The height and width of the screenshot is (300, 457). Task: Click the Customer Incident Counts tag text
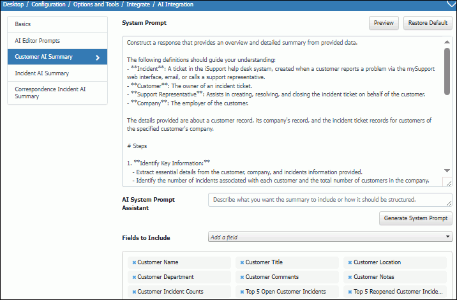click(x=170, y=291)
